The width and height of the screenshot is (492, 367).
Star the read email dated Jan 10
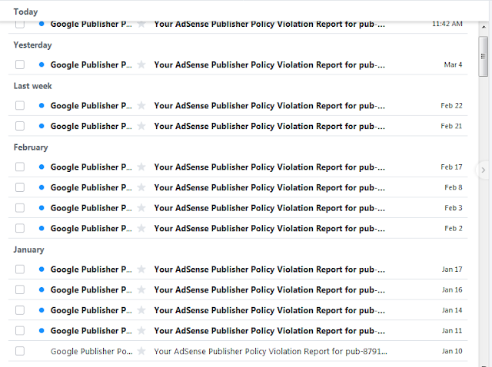[141, 351]
